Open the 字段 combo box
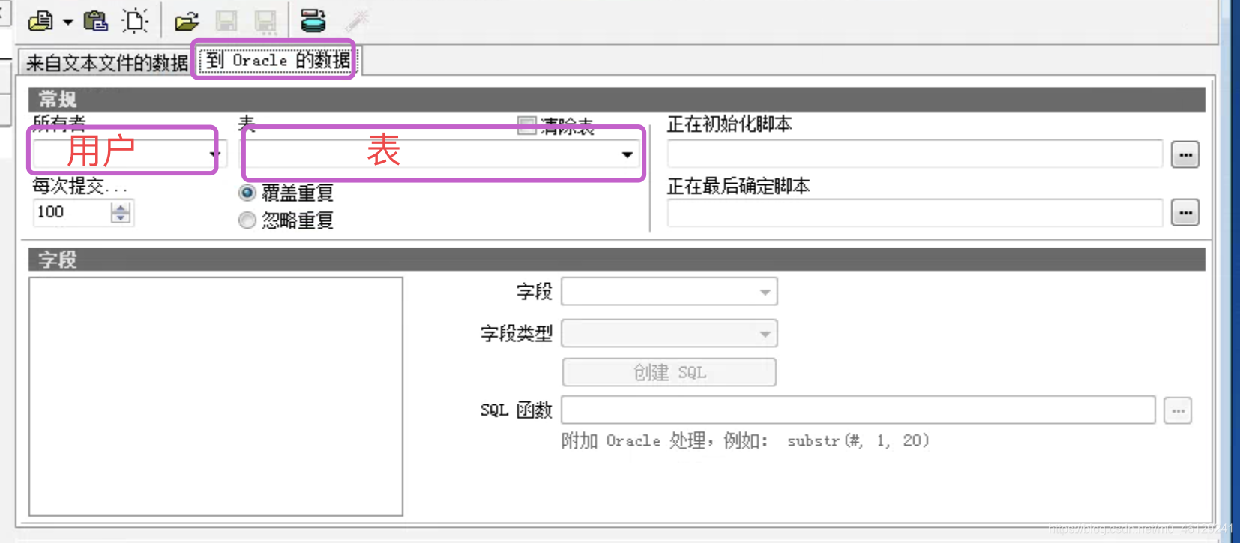Image resolution: width=1240 pixels, height=543 pixels. 669,292
